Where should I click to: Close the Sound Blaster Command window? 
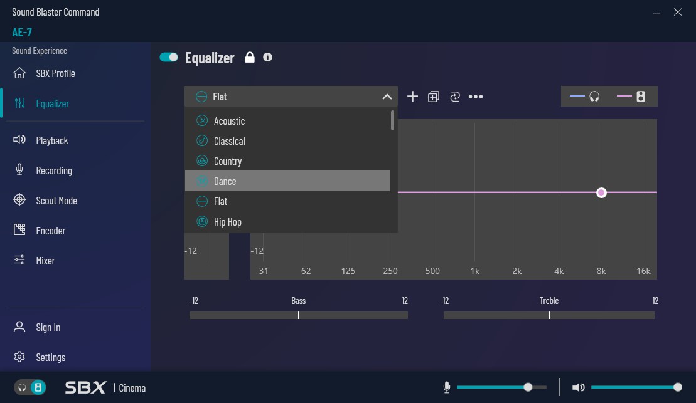tap(677, 12)
